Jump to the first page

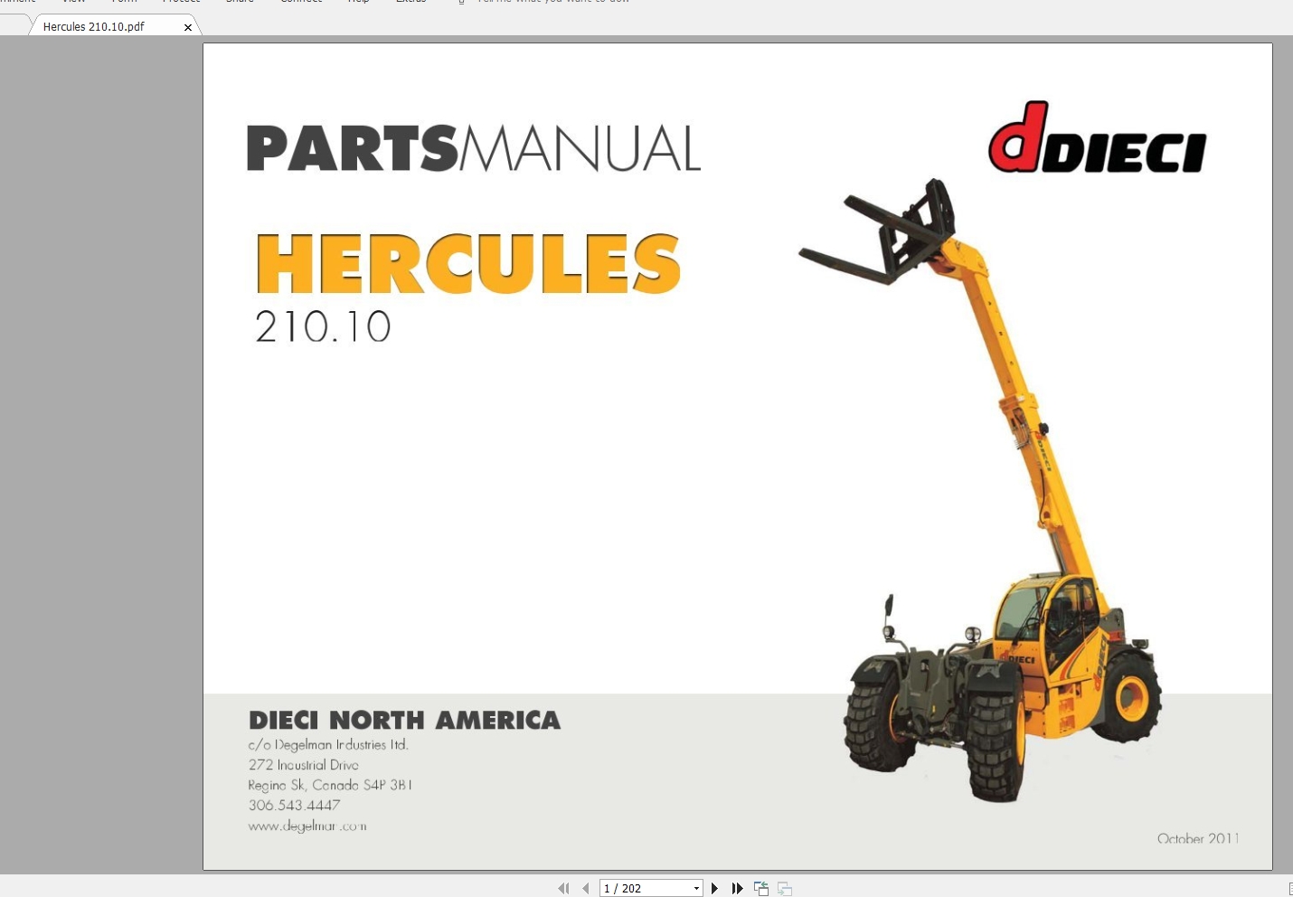pos(563,888)
